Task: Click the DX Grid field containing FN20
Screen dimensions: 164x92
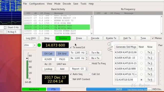Action: (x=62, y=59)
